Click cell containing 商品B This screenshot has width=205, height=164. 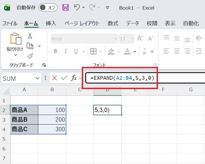pos(24,120)
